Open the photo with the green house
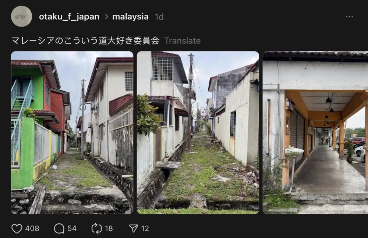 (x=72, y=133)
